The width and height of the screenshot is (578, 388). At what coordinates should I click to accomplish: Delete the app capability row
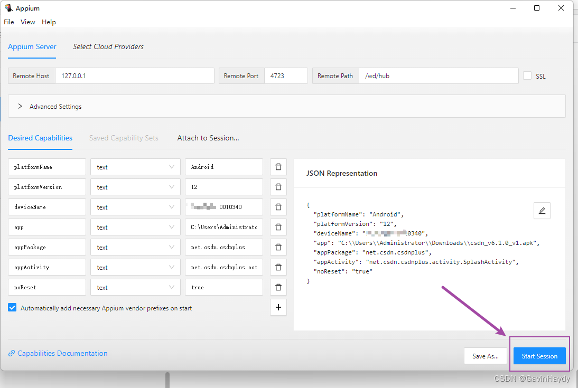278,227
